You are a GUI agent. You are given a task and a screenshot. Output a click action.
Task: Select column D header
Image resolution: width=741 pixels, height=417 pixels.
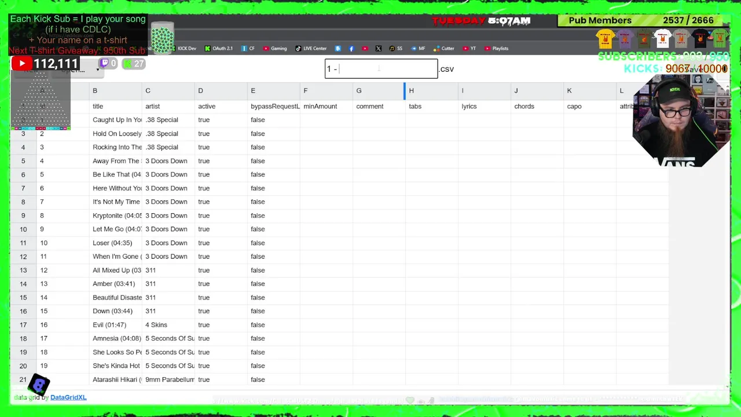(x=221, y=91)
